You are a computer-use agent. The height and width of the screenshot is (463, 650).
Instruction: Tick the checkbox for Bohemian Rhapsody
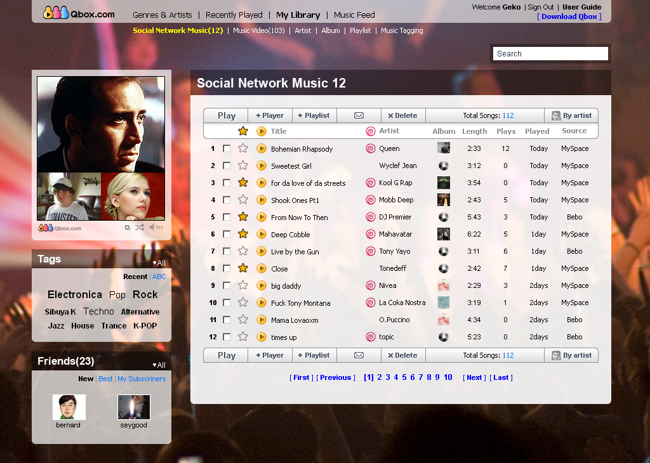227,148
